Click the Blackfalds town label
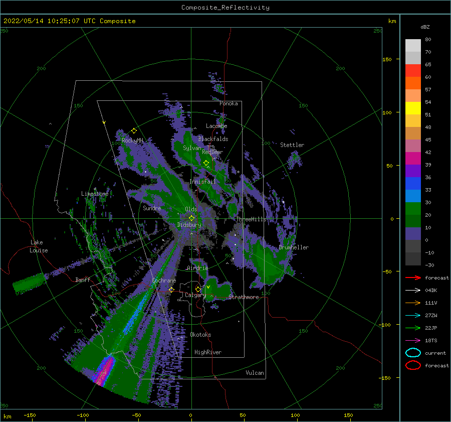This screenshot has width=451, height=422. (213, 139)
